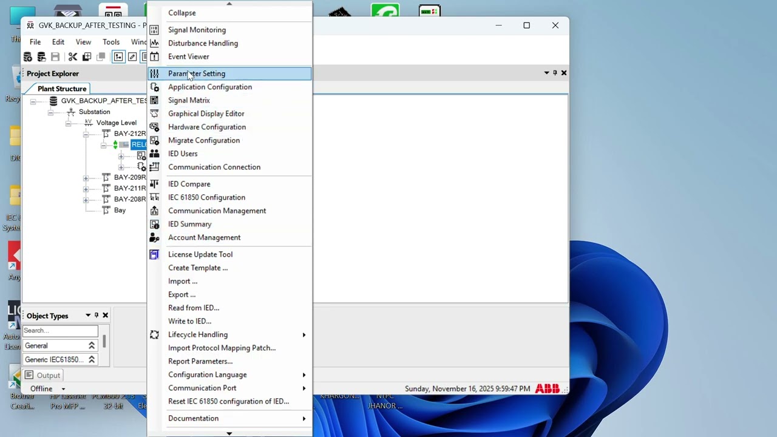Click the Object Types list scrollbar
Screen dimensions: 777x437
[x=104, y=341]
